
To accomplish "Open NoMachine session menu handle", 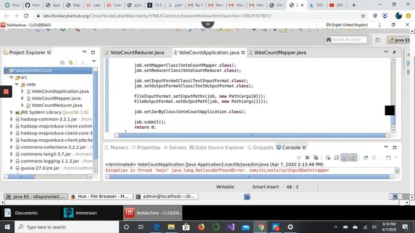I will (x=207, y=25).
